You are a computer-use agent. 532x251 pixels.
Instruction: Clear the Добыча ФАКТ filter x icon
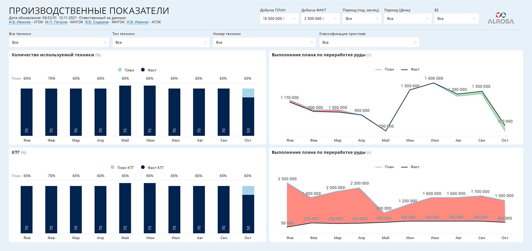click(x=336, y=19)
